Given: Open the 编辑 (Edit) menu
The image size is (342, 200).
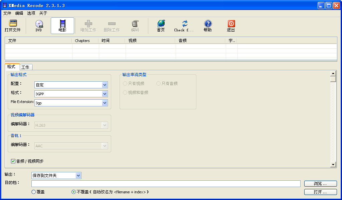Looking at the screenshot, I should (x=19, y=13).
